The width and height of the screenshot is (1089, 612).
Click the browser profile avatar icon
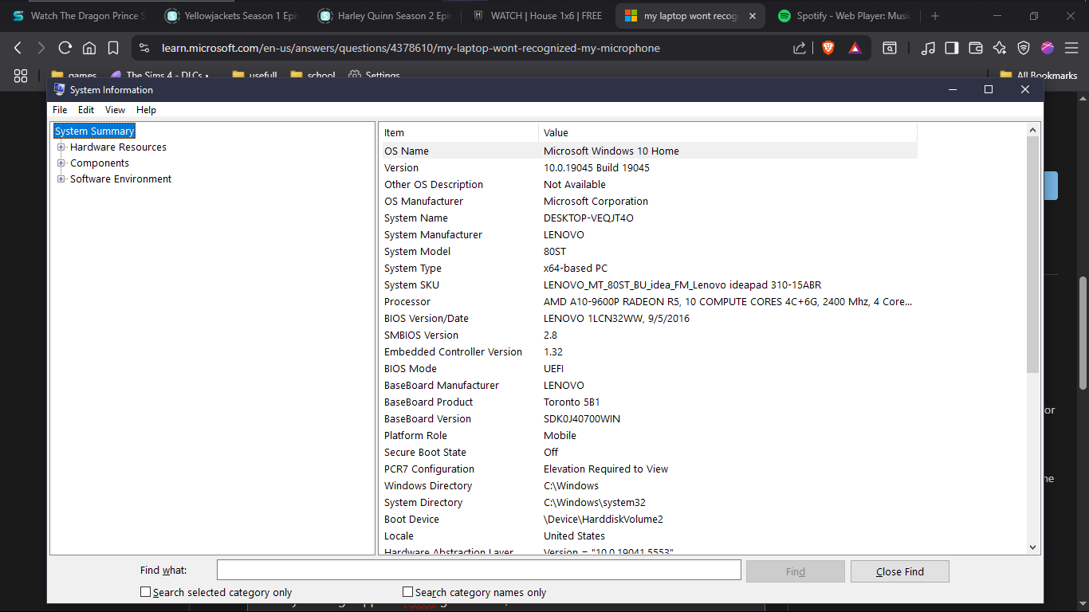coord(1048,48)
